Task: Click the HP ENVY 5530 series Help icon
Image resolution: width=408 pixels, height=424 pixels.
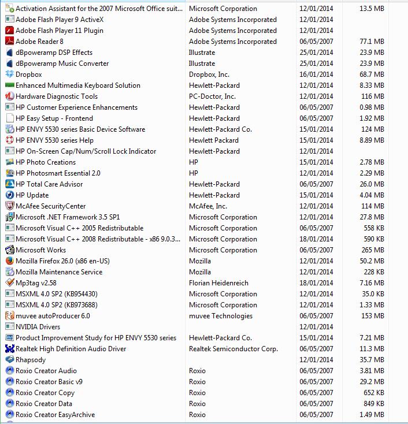Action: pyautogui.click(x=10, y=140)
